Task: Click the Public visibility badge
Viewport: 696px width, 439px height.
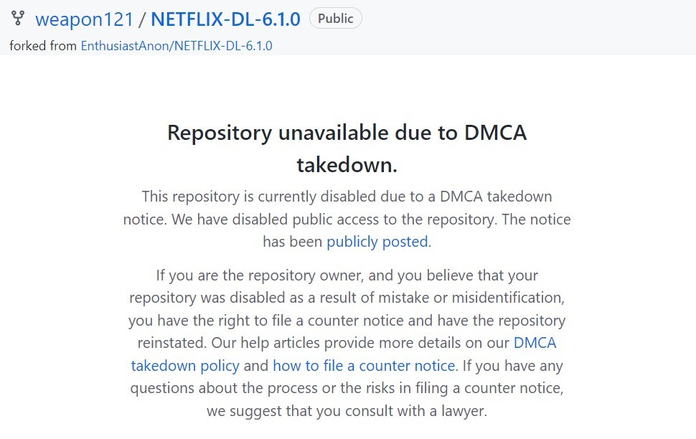Action: click(x=336, y=19)
